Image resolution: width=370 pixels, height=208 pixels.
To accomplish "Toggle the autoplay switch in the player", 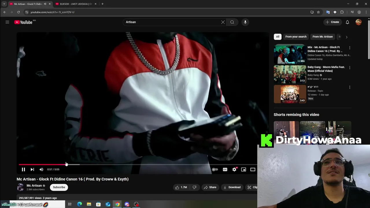I will (215, 170).
